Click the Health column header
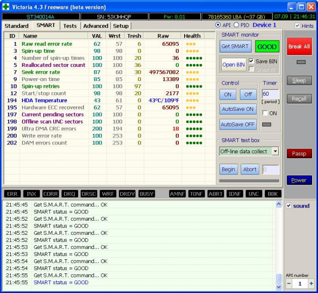The width and height of the screenshot is (318, 293). point(192,36)
